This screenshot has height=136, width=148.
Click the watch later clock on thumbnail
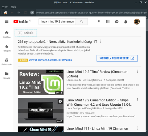tap(60, 101)
